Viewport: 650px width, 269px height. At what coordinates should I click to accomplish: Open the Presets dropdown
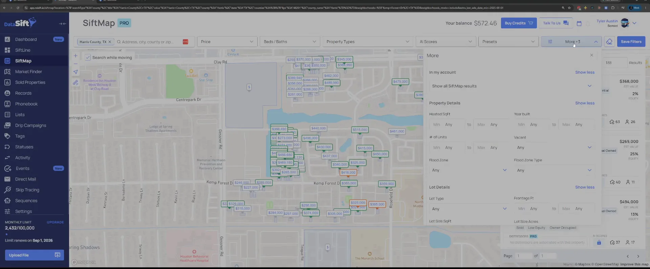pos(508,42)
